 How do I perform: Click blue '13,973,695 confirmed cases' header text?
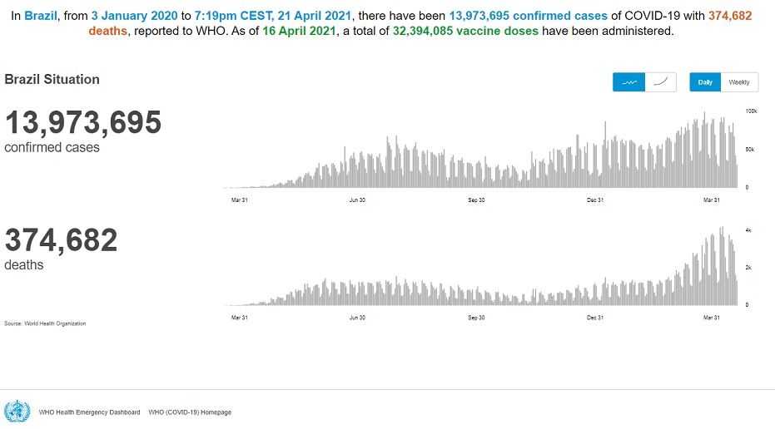click(x=528, y=16)
